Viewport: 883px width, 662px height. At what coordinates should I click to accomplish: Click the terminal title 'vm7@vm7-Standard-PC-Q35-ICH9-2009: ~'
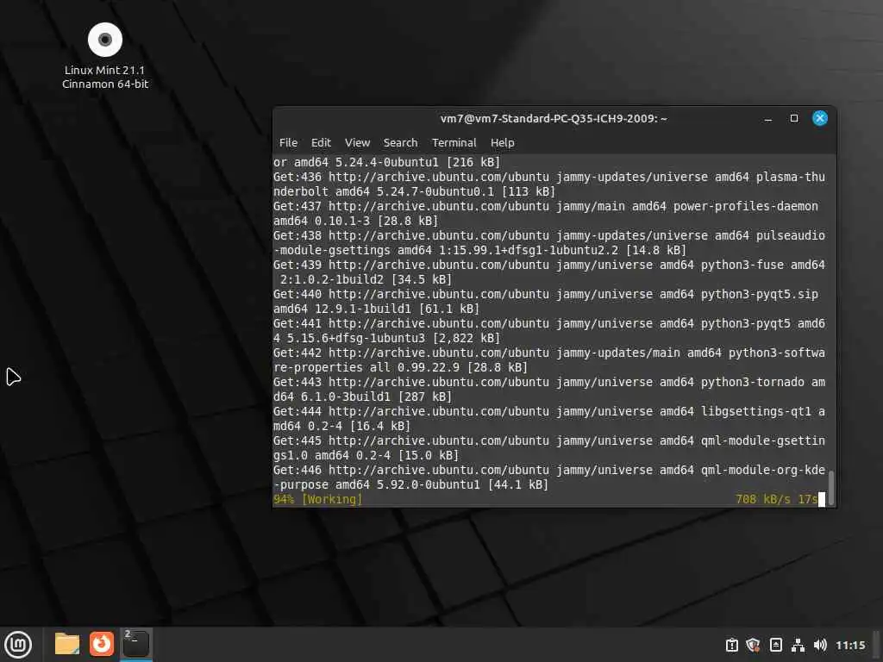(x=554, y=118)
